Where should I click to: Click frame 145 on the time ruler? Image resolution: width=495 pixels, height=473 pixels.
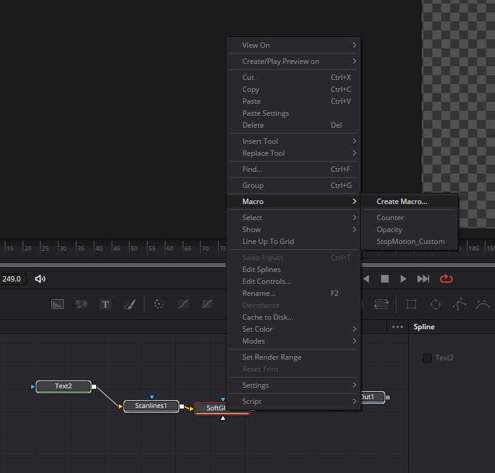click(x=474, y=248)
